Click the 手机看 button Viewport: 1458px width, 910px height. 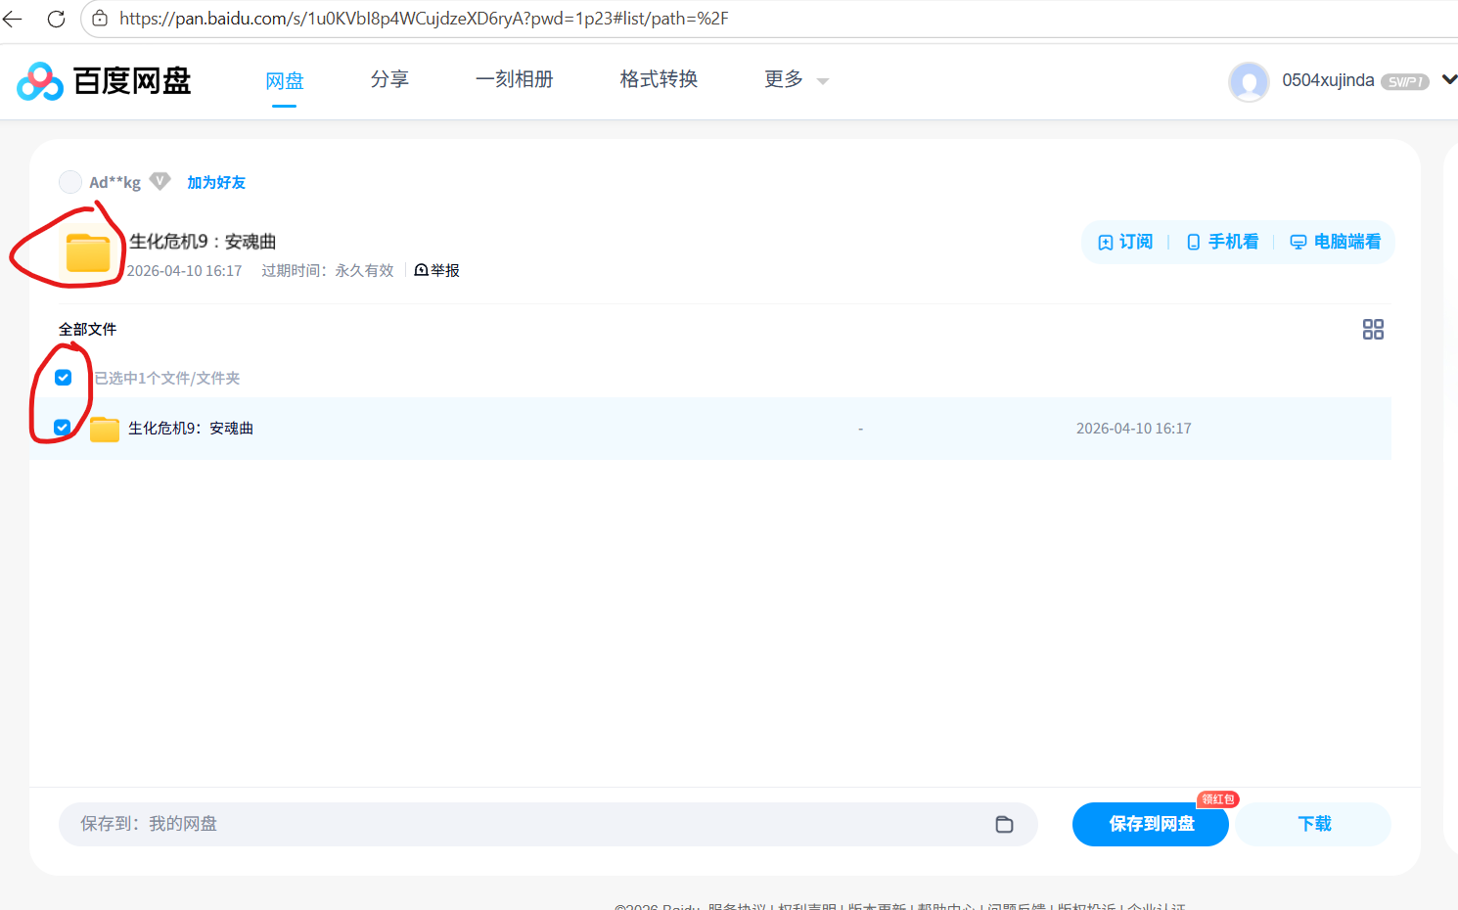click(1223, 242)
